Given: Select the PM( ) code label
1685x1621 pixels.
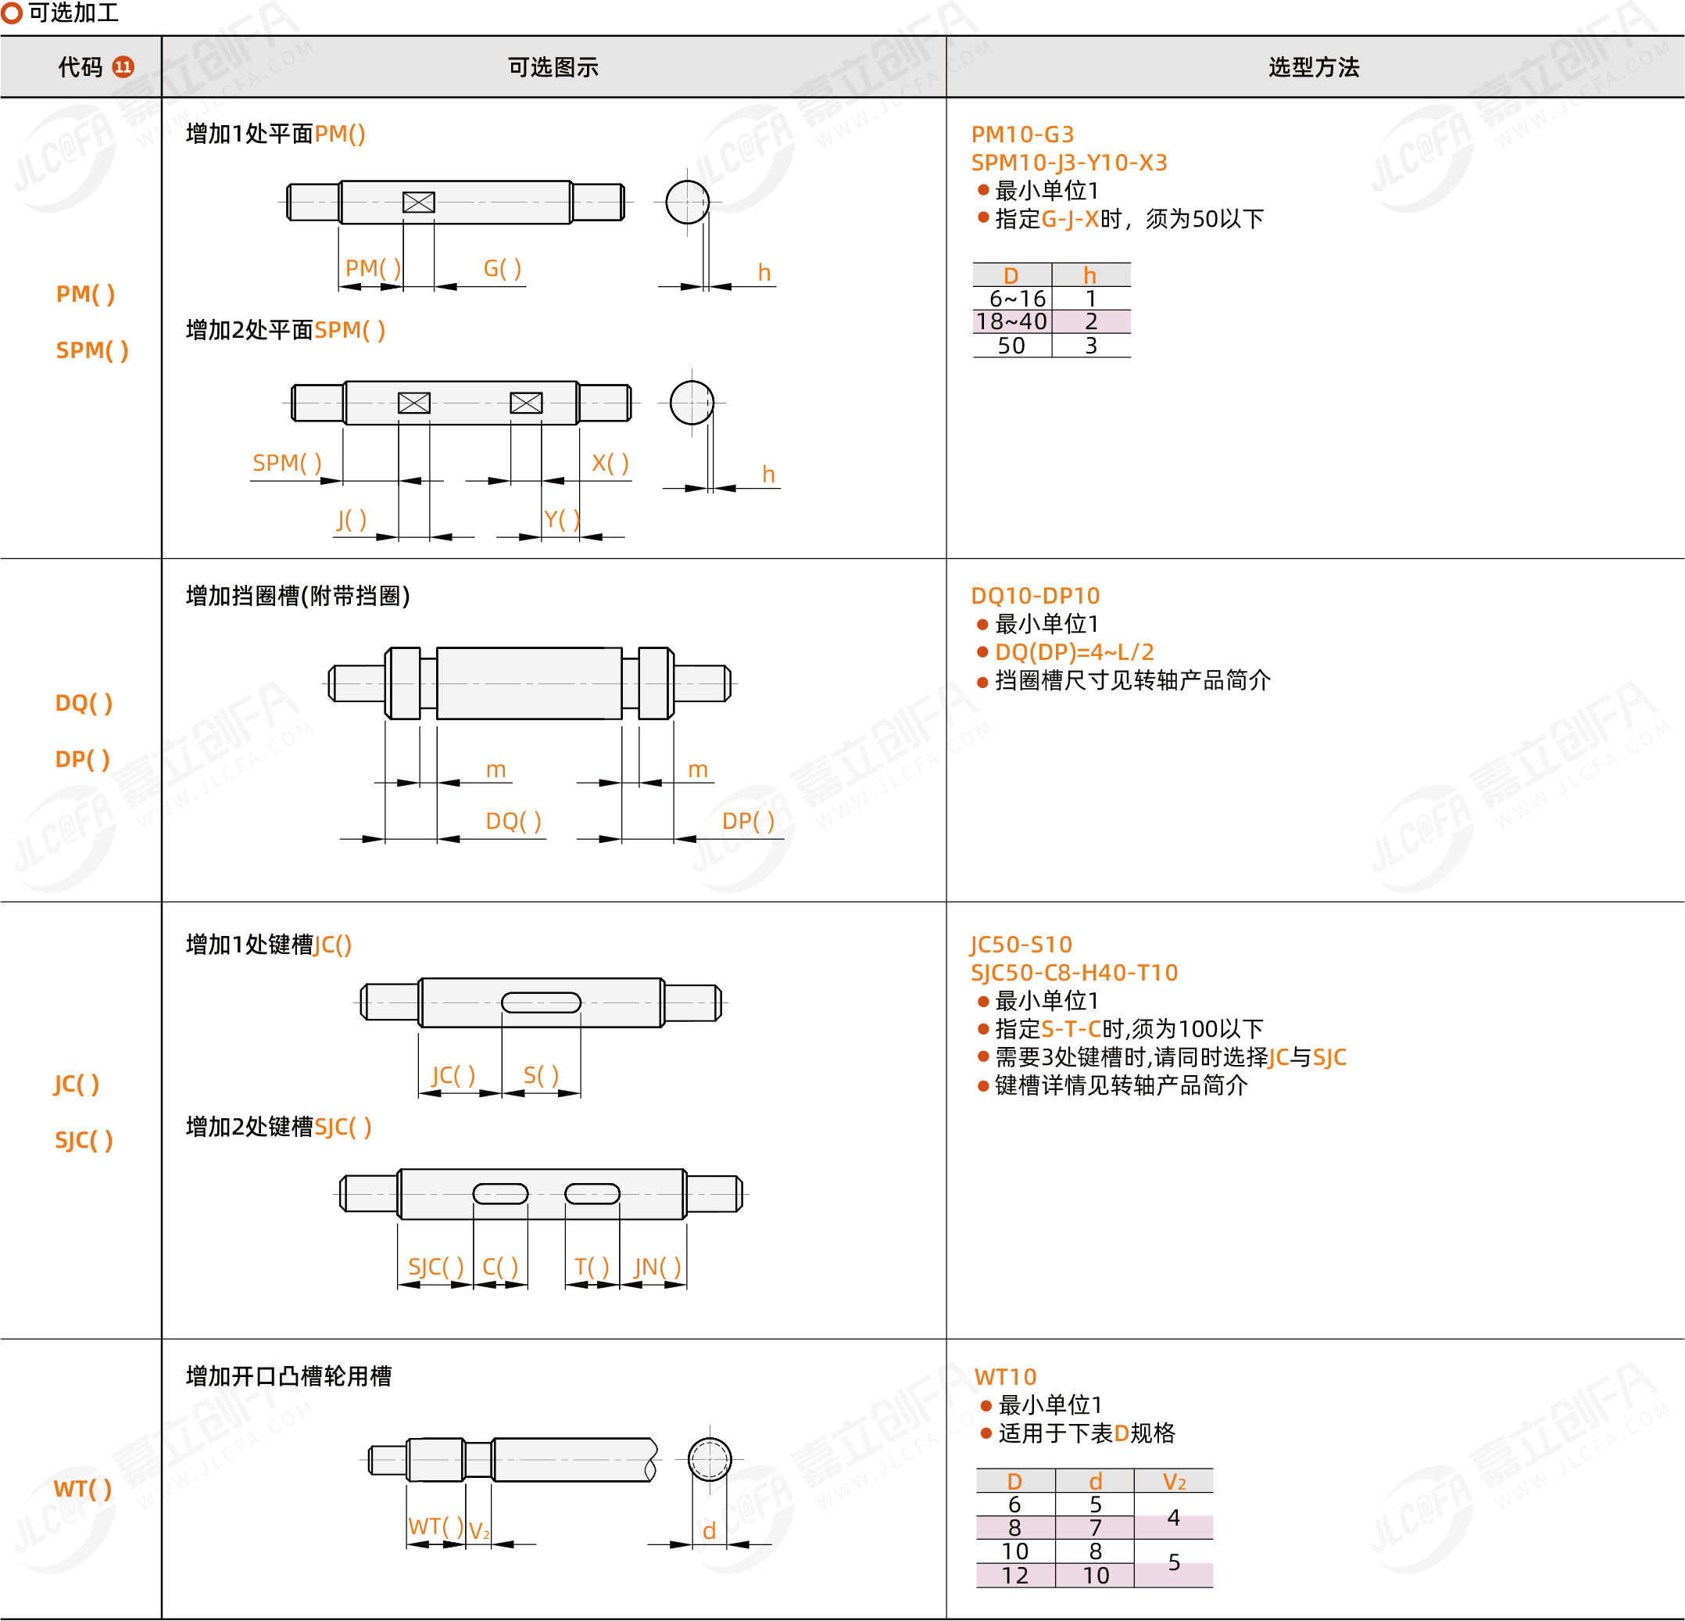Looking at the screenshot, I should pos(85,294).
